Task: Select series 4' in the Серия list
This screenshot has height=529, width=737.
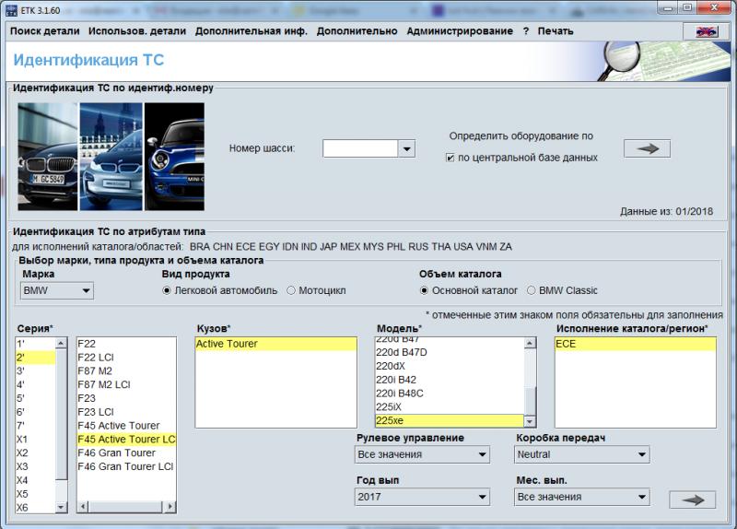Action: pyautogui.click(x=35, y=384)
